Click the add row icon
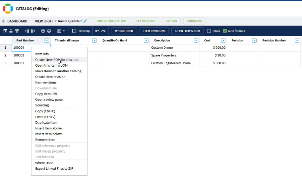The height and width of the screenshot is (179, 302). (11, 31)
